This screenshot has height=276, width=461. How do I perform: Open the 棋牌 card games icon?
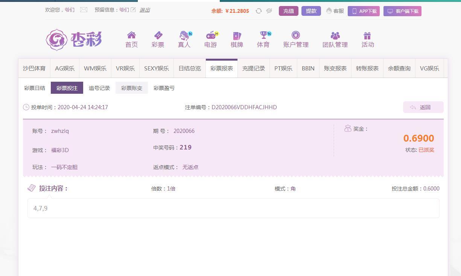click(237, 35)
